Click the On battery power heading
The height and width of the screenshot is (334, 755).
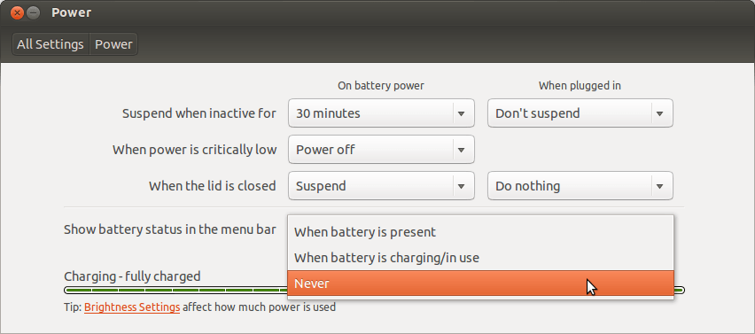(x=381, y=86)
